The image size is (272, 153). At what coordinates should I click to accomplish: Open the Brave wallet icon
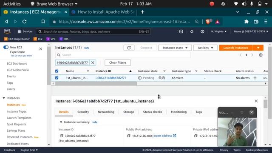point(256,22)
